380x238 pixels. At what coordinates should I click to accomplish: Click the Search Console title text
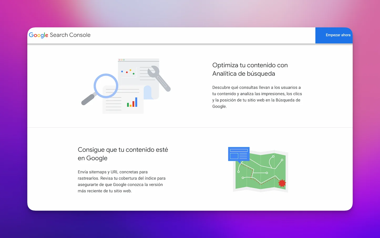click(70, 35)
